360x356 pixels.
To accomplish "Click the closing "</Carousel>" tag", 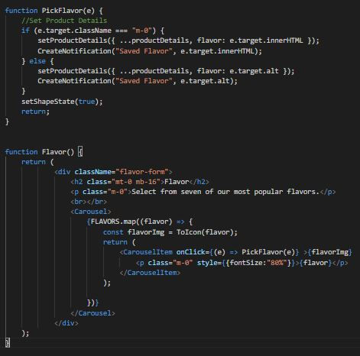I will click(x=92, y=313).
